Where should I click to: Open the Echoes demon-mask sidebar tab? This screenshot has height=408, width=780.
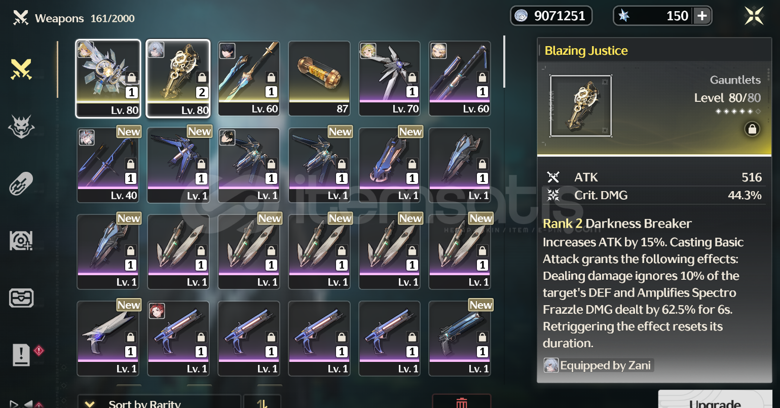pyautogui.click(x=21, y=126)
